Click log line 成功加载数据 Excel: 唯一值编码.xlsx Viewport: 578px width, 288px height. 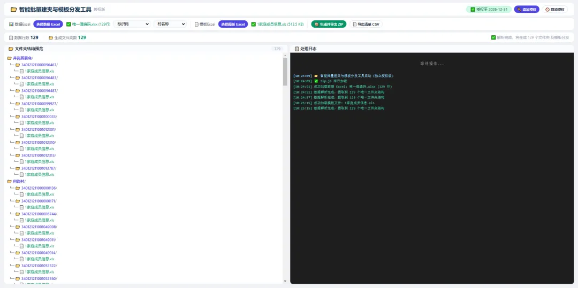point(343,87)
